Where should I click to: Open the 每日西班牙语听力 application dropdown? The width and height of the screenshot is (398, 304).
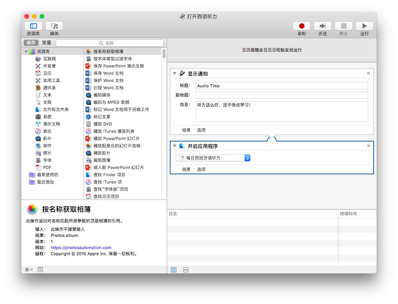pyautogui.click(x=213, y=158)
